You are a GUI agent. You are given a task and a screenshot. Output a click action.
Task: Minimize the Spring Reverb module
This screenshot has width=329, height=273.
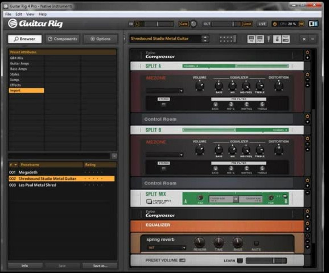307,241
